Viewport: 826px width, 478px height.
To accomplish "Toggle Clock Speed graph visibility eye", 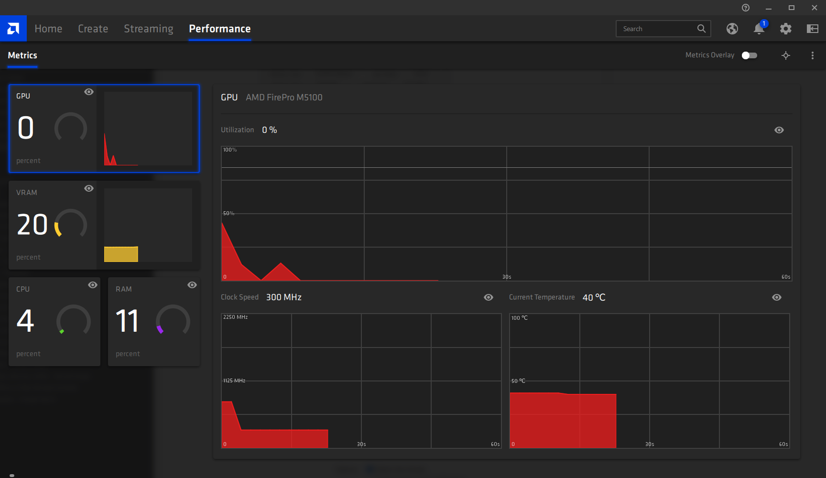I will coord(489,297).
